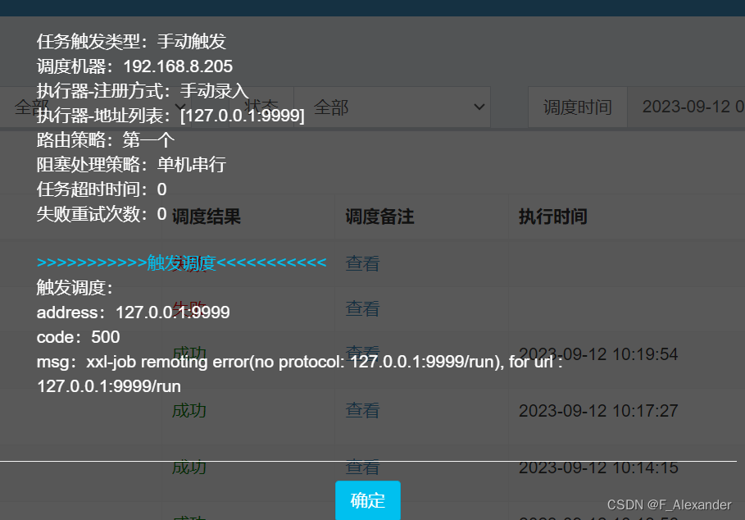Select the first 成功 success status text
The width and height of the screenshot is (745, 520).
click(189, 353)
